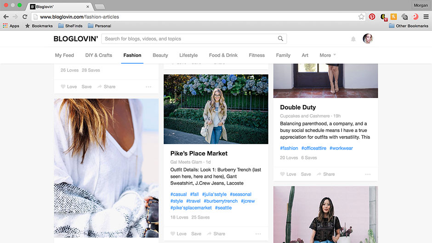This screenshot has height=243, width=432.
Task: Open the Beauty tab
Action: pos(160,55)
